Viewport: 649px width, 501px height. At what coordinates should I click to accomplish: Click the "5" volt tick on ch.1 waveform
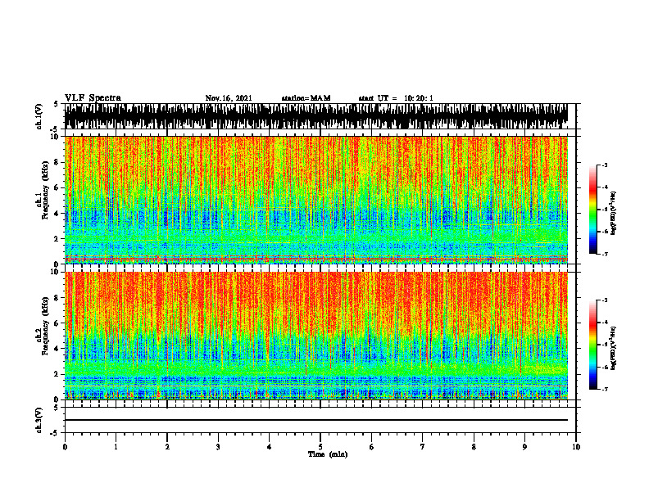coord(56,105)
